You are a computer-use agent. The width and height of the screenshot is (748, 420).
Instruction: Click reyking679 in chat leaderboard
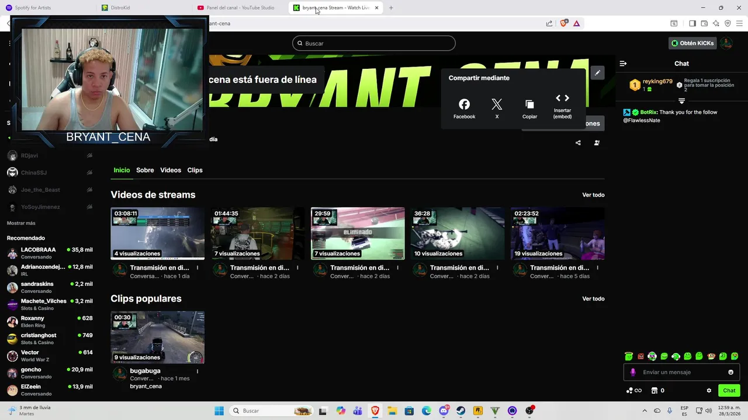657,82
